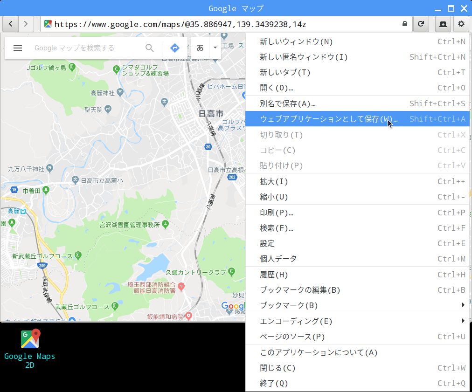Click the route 262 road badge
Screen dimensions: 472x392
click(x=232, y=177)
